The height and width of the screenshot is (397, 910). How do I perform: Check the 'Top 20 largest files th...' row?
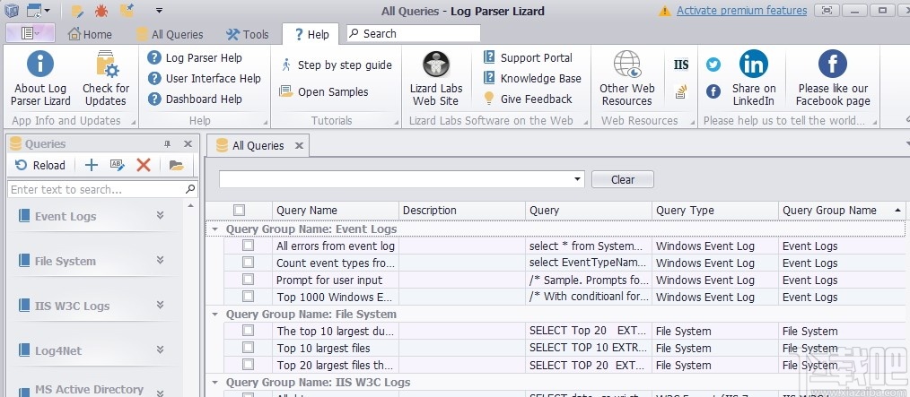coord(249,365)
